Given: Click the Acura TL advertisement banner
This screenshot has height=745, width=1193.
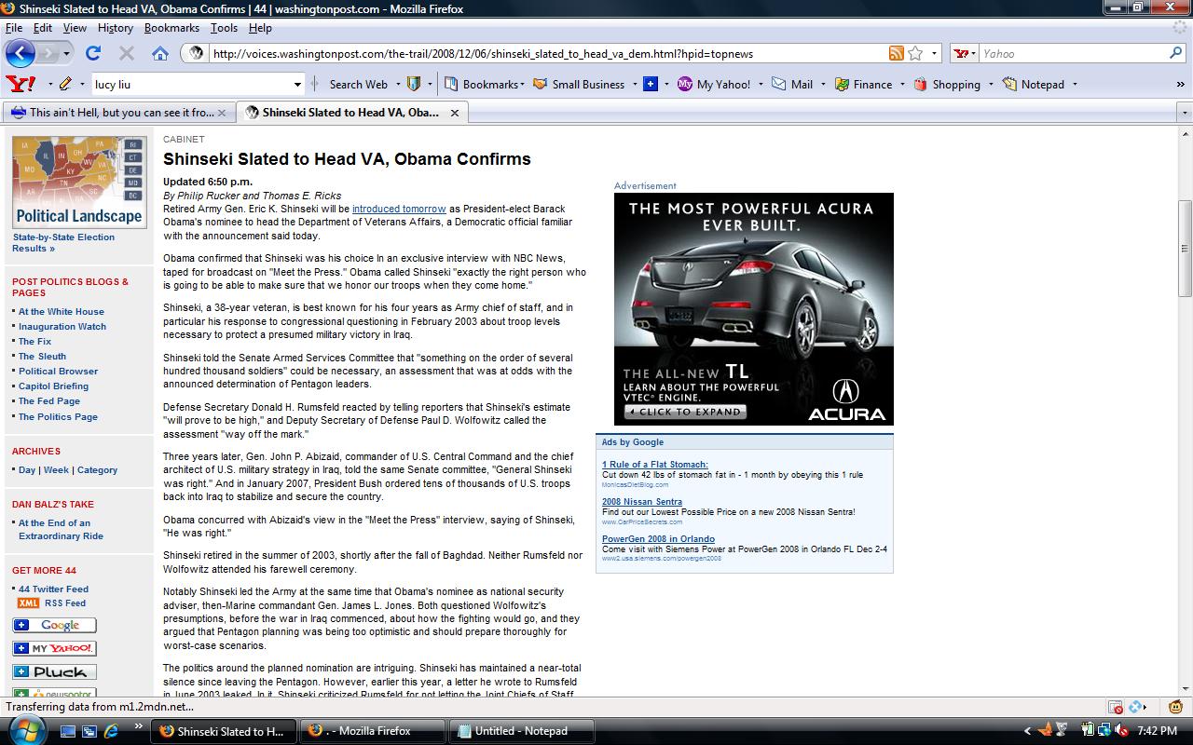Looking at the screenshot, I should [x=753, y=308].
